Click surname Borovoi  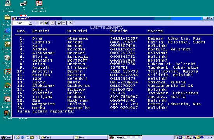(76, 53)
